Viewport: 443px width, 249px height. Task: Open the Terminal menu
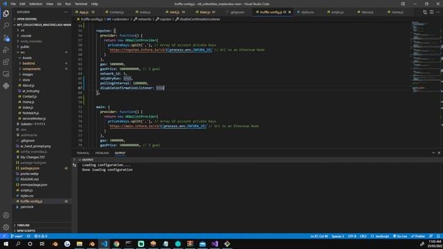point(81,4)
